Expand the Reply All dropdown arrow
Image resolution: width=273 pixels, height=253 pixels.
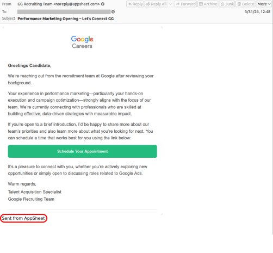tap(171, 4)
